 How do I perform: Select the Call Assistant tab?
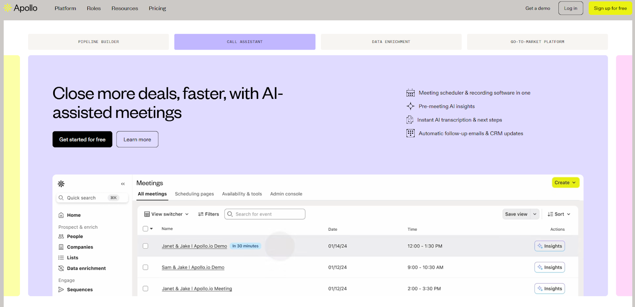click(x=245, y=42)
